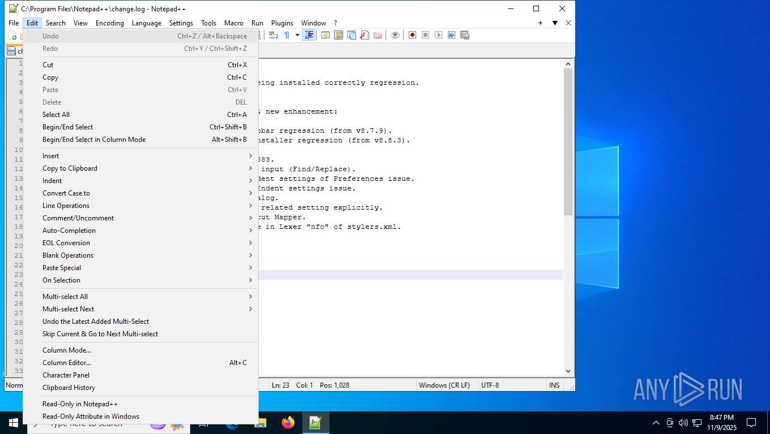Image resolution: width=770 pixels, height=434 pixels.
Task: Start recording macro with red circle icon
Action: [x=412, y=35]
